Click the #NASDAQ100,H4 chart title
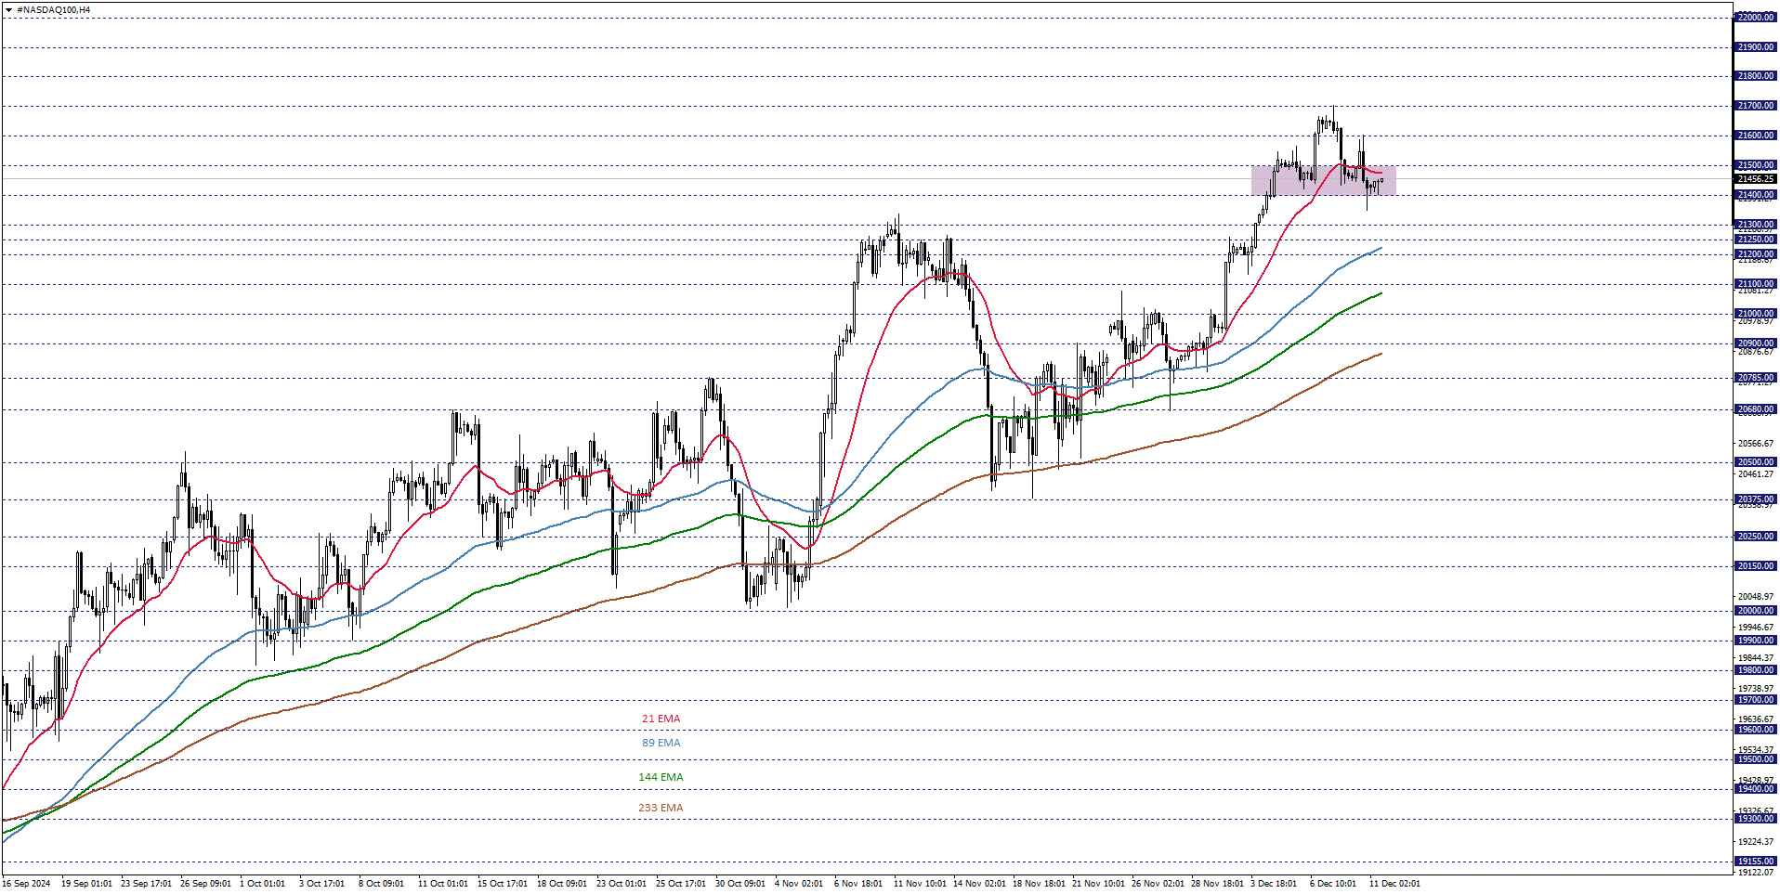1780x894 pixels. [x=54, y=10]
